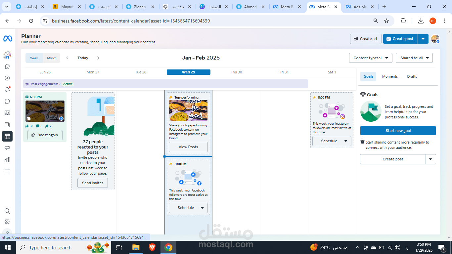The width and height of the screenshot is (452, 254).
Task: Open Saturday 8:00 PM Schedule dropdown
Action: (x=332, y=141)
